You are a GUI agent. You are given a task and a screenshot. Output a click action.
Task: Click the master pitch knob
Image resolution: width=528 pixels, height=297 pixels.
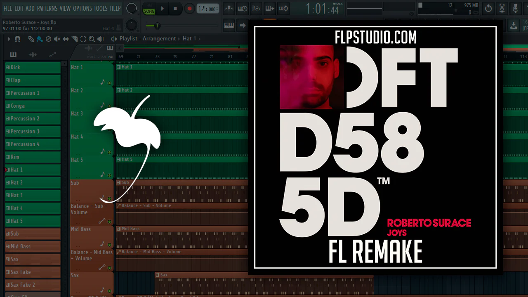131,25
